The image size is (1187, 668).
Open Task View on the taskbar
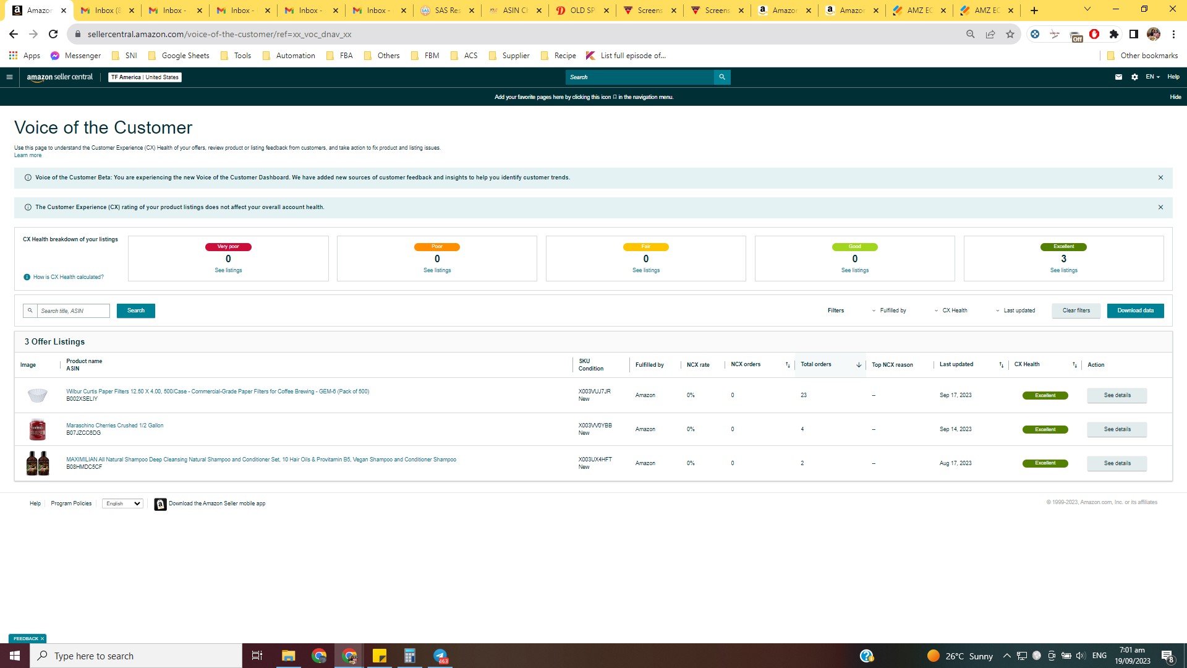tap(257, 656)
